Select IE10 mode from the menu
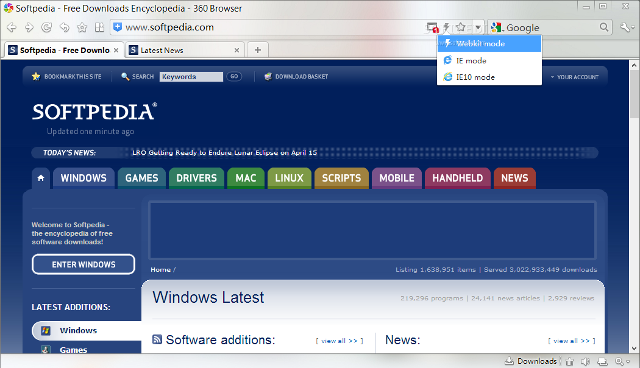The width and height of the screenshot is (640, 368). tap(489, 77)
